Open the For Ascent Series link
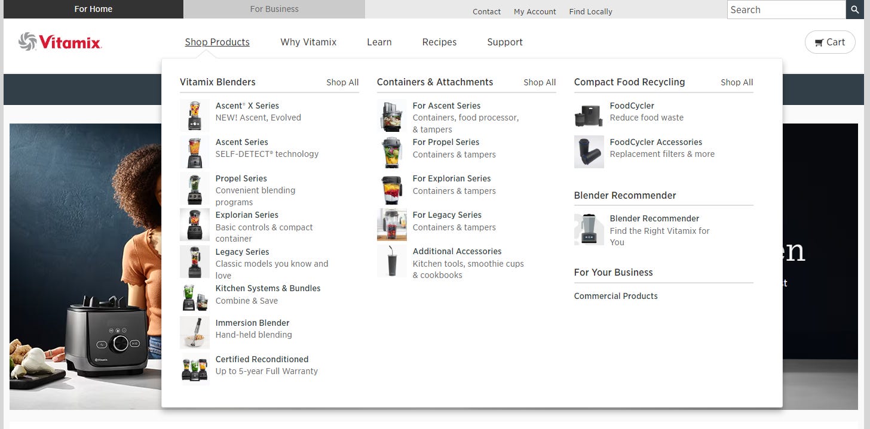870x429 pixels. pos(446,106)
